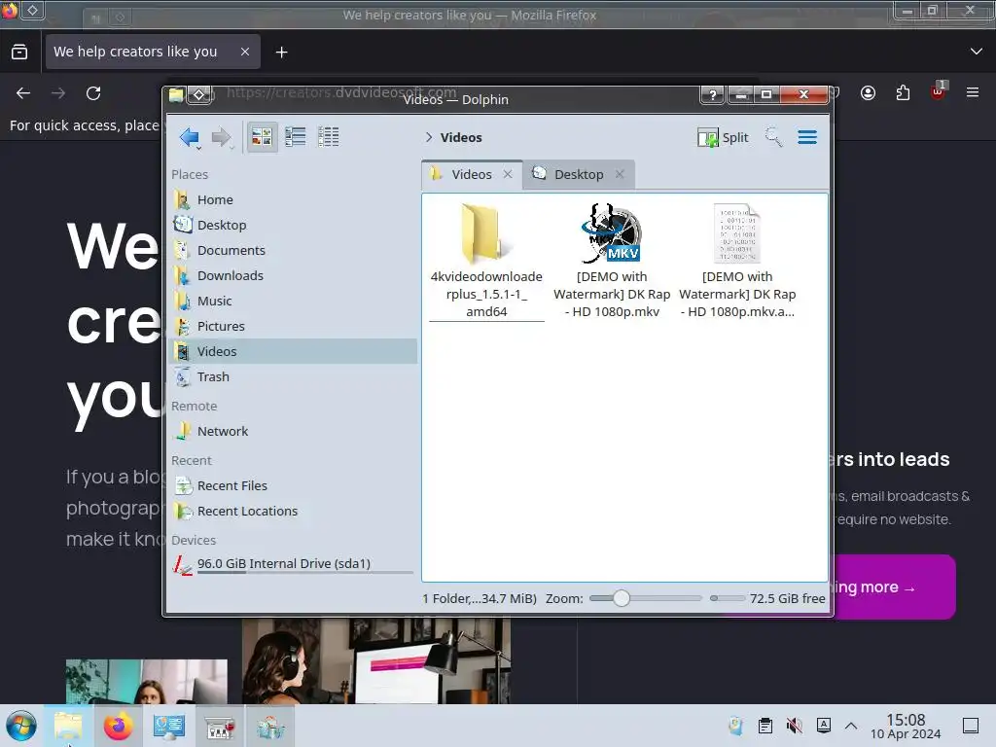Click the uBlock Origin extension icon
The image size is (996, 747).
938,92
